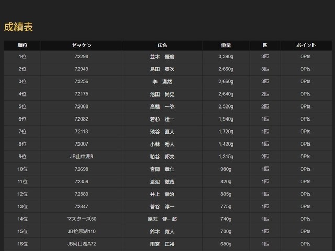The image size is (335, 251).
Task: Select the 匹 column header
Action: pos(265,46)
